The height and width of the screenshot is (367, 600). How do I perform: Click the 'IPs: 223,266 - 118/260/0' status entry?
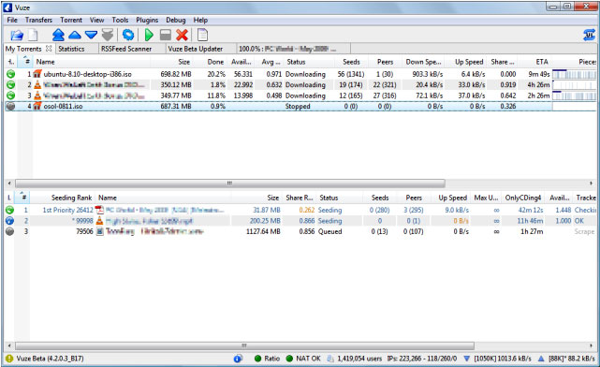pyautogui.click(x=422, y=359)
